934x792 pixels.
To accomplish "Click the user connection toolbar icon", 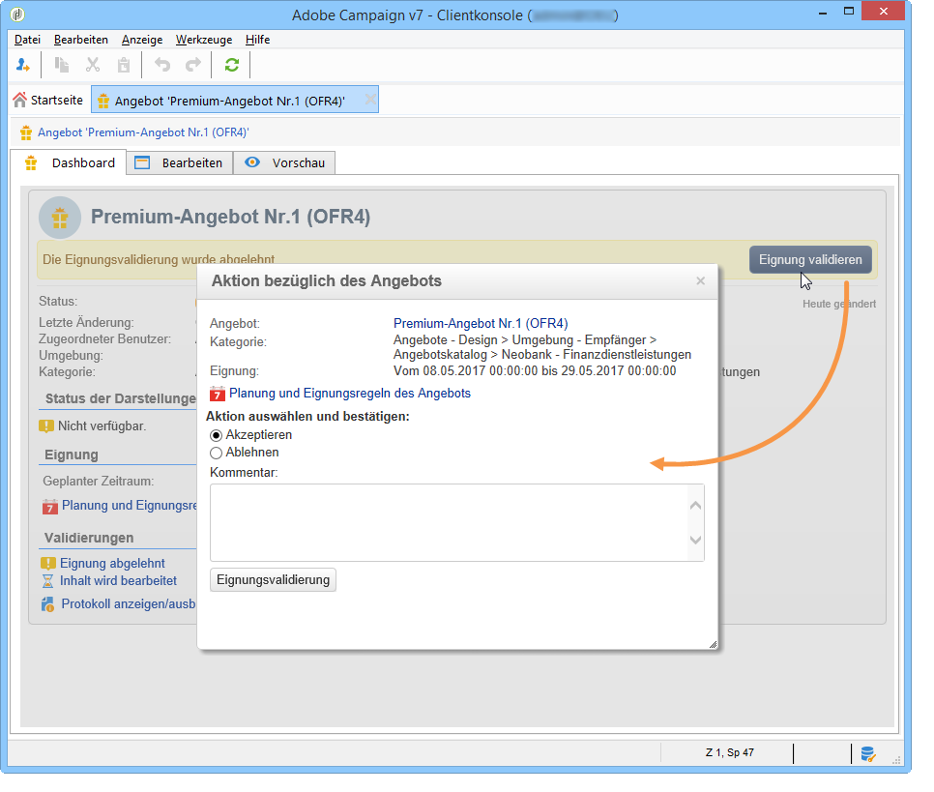I will coord(22,65).
